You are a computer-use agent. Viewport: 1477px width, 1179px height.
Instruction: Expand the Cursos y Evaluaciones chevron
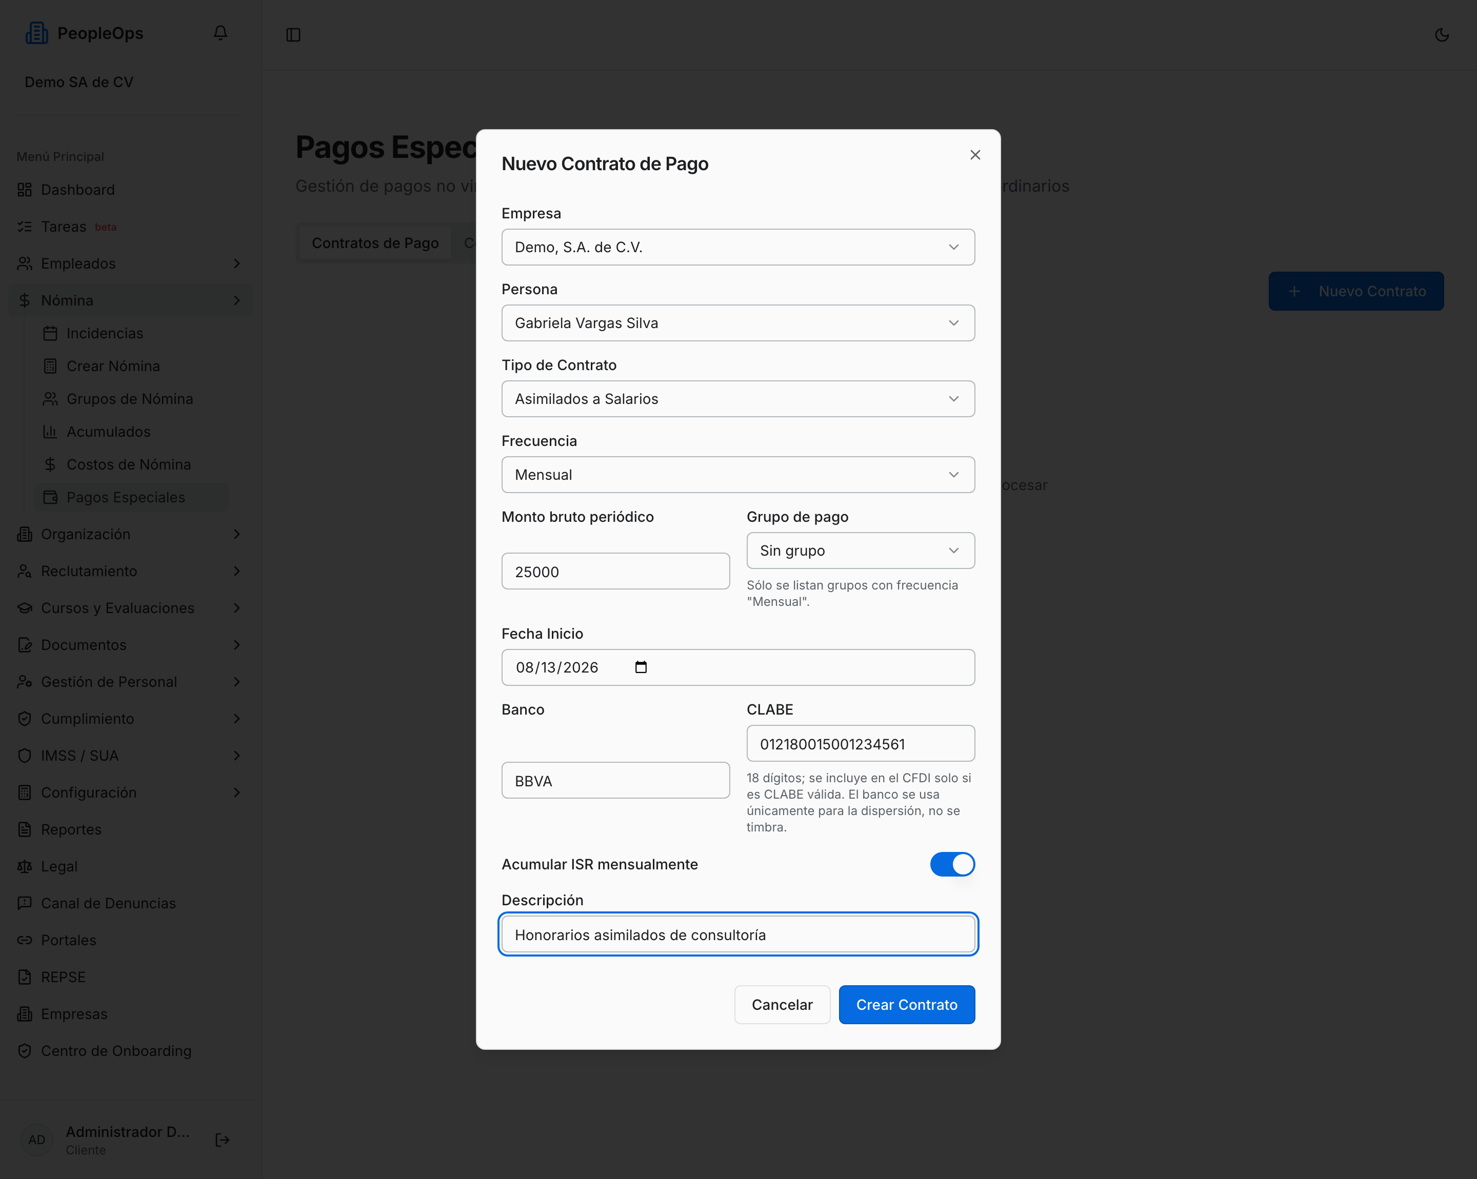tap(237, 608)
